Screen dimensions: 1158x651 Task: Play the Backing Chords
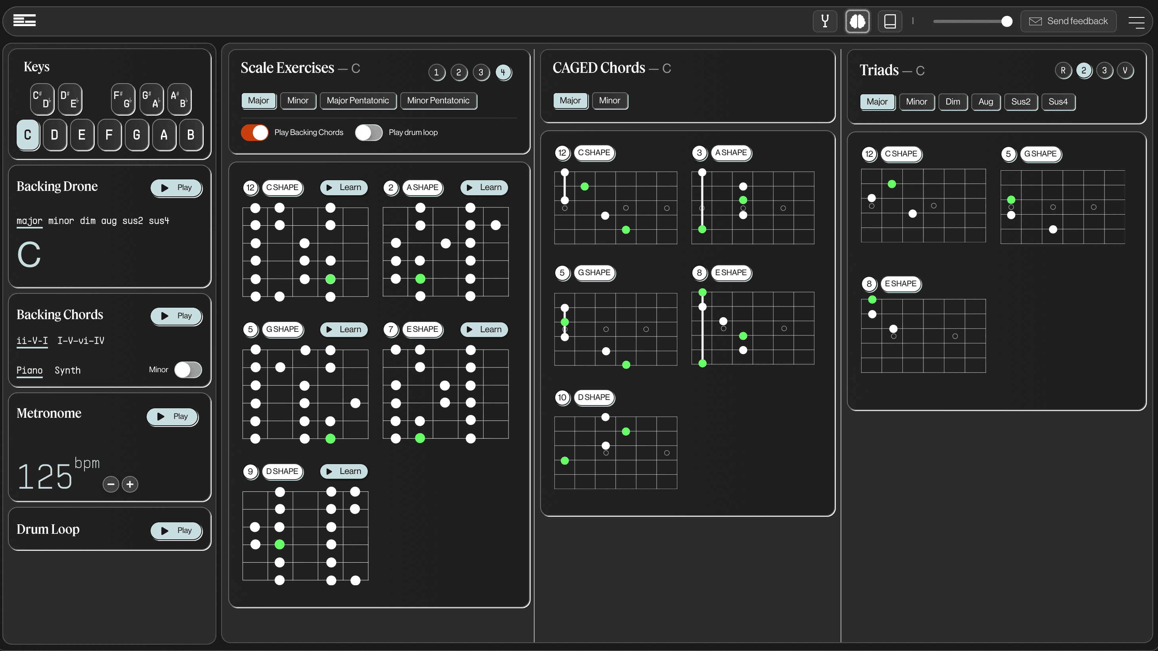(176, 316)
